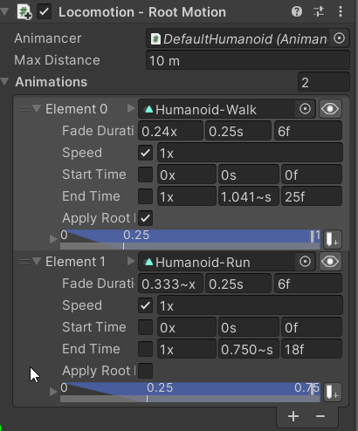This screenshot has height=431, width=358.
Task: Expand Element 1 timeline events arrow
Action: pyautogui.click(x=53, y=392)
